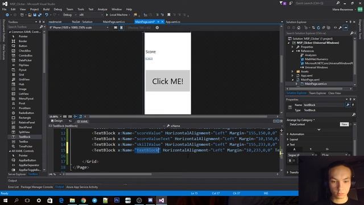
Task: Click the designer settings gear icon
Action: click(x=157, y=27)
